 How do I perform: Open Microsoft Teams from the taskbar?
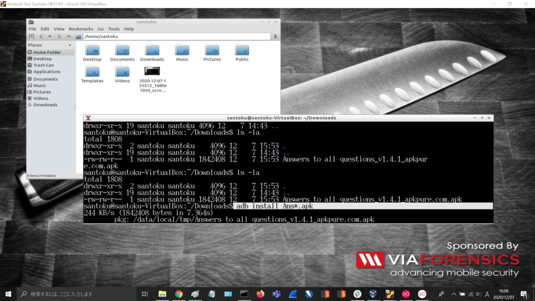pyautogui.click(x=276, y=294)
